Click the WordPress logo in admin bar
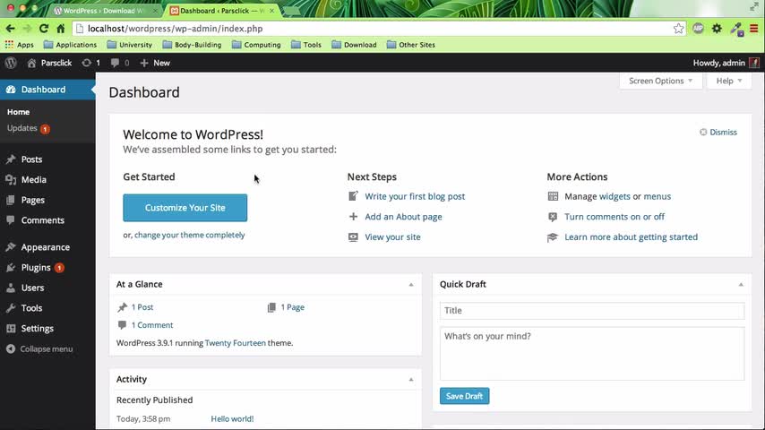Screen dimensions: 765x430 tap(11, 63)
